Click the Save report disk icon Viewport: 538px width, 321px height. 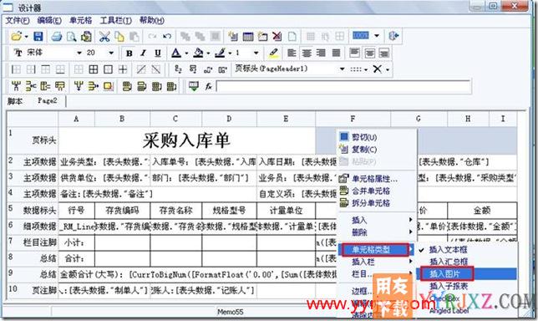pyautogui.click(x=38, y=36)
